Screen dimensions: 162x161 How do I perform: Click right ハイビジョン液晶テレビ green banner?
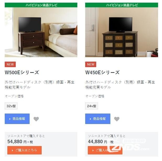[x=122, y=5]
